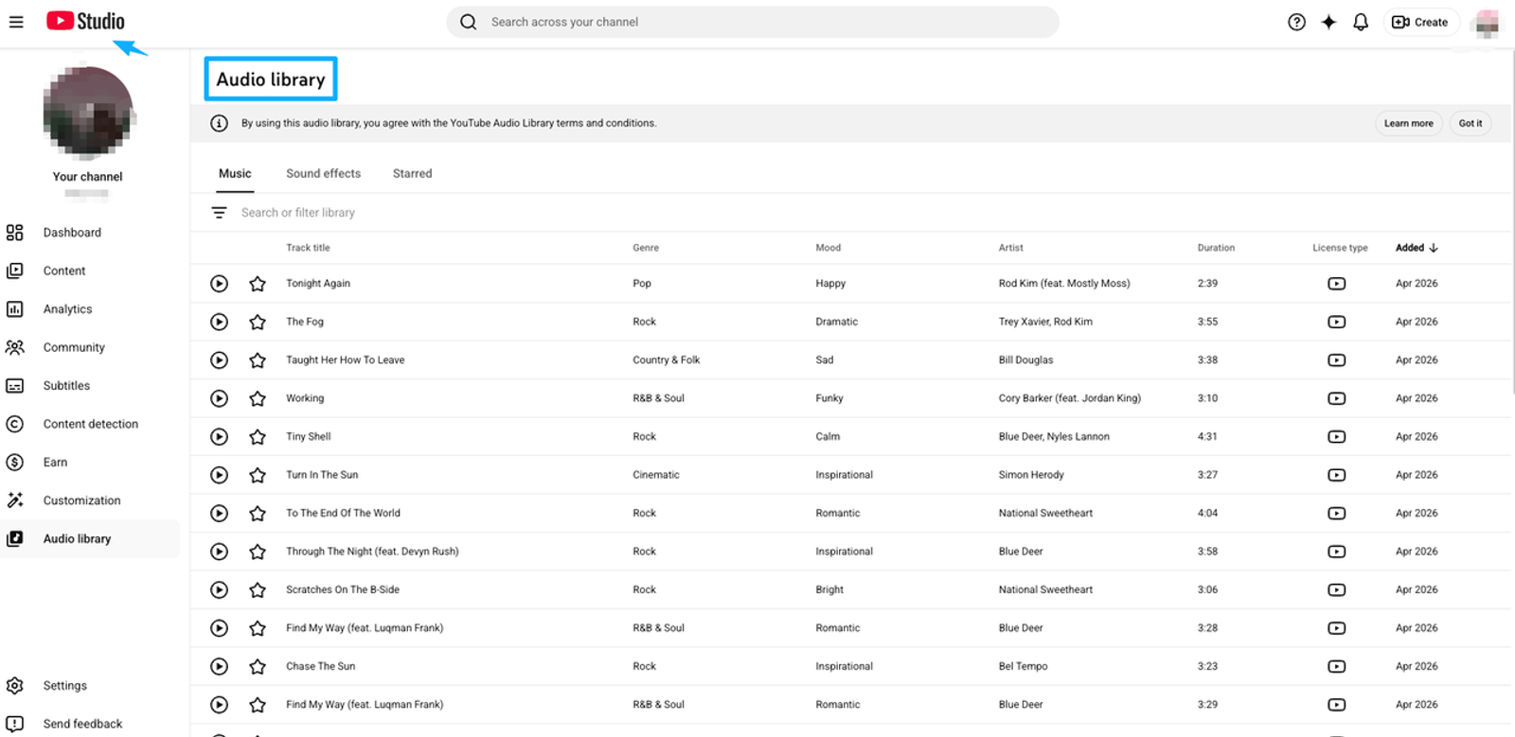Click the page vertical scrollbar

click(x=1512, y=222)
